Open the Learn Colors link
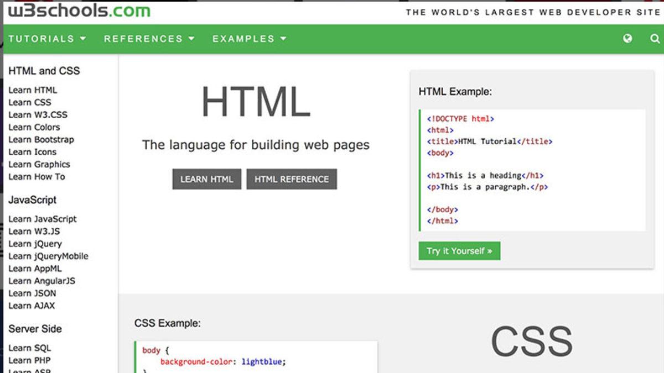The height and width of the screenshot is (373, 664). [34, 127]
